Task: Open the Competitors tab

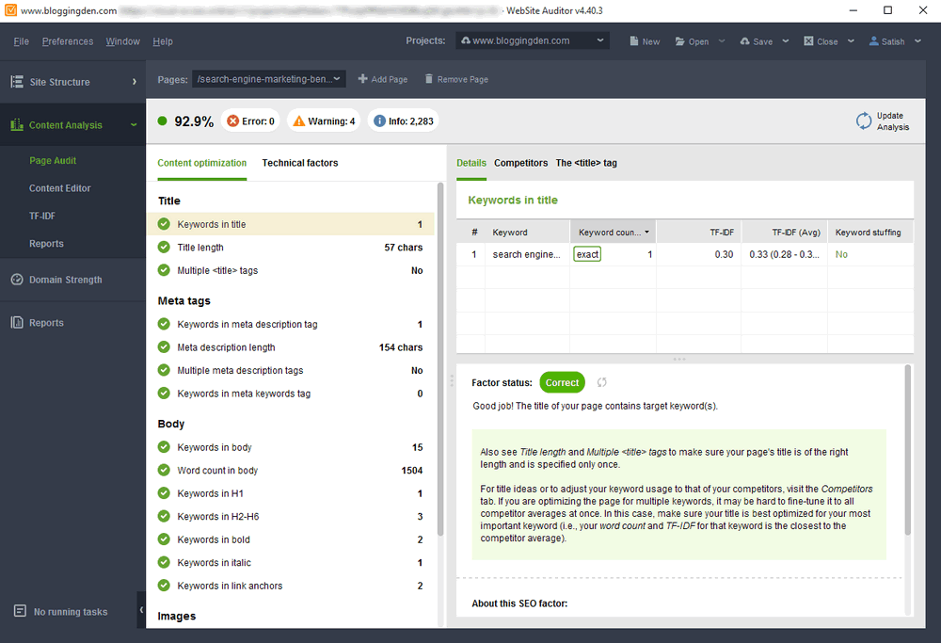Action: [520, 162]
